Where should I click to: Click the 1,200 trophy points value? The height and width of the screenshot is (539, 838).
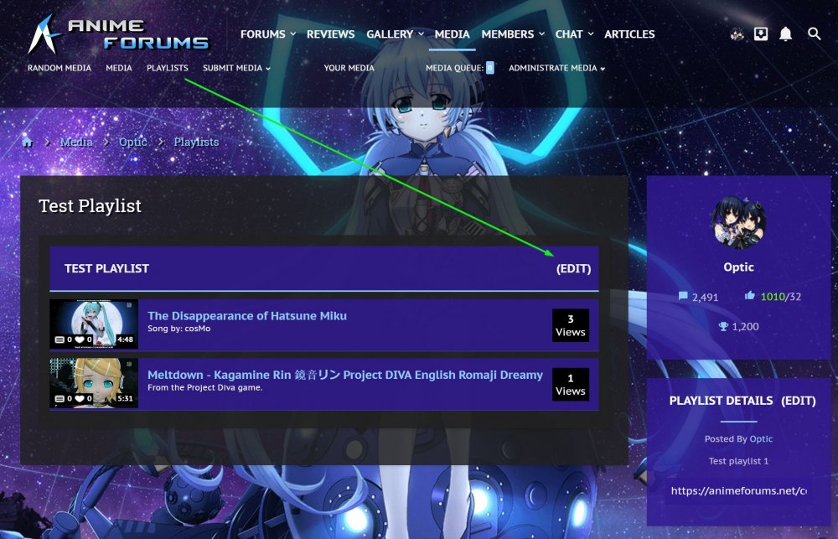click(745, 326)
